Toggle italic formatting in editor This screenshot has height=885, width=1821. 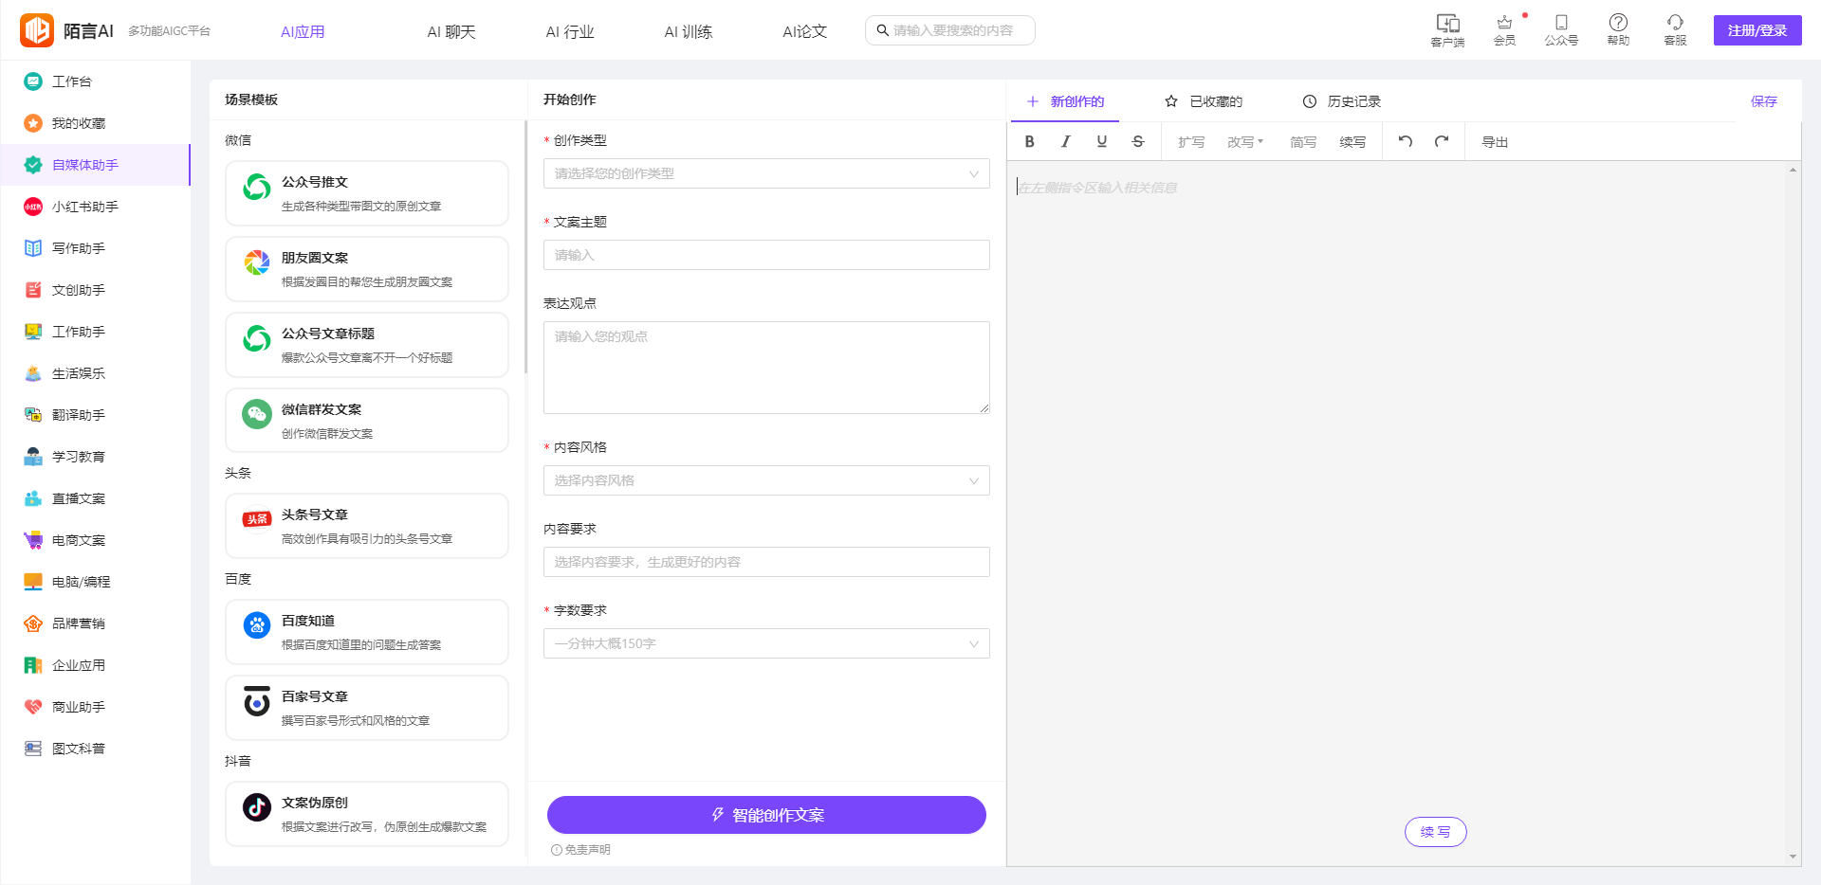click(x=1065, y=141)
